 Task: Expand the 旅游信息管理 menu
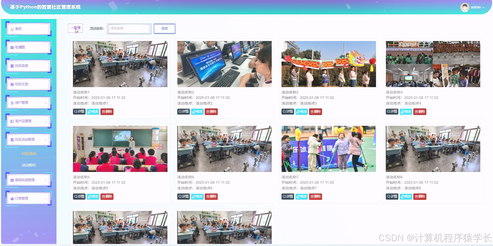[x=29, y=180]
